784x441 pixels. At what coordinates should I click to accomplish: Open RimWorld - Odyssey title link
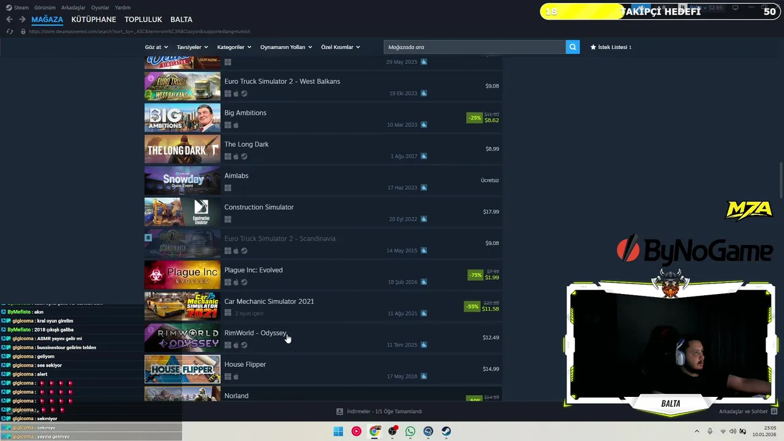click(x=255, y=333)
